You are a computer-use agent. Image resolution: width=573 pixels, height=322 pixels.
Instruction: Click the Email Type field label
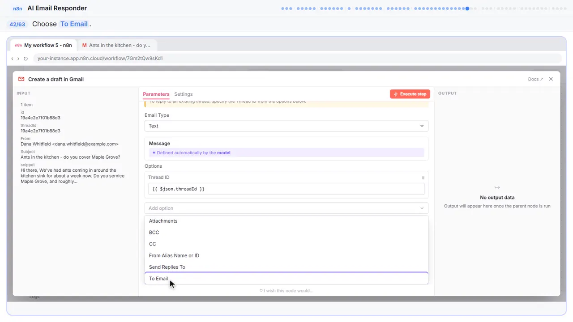coord(157,115)
